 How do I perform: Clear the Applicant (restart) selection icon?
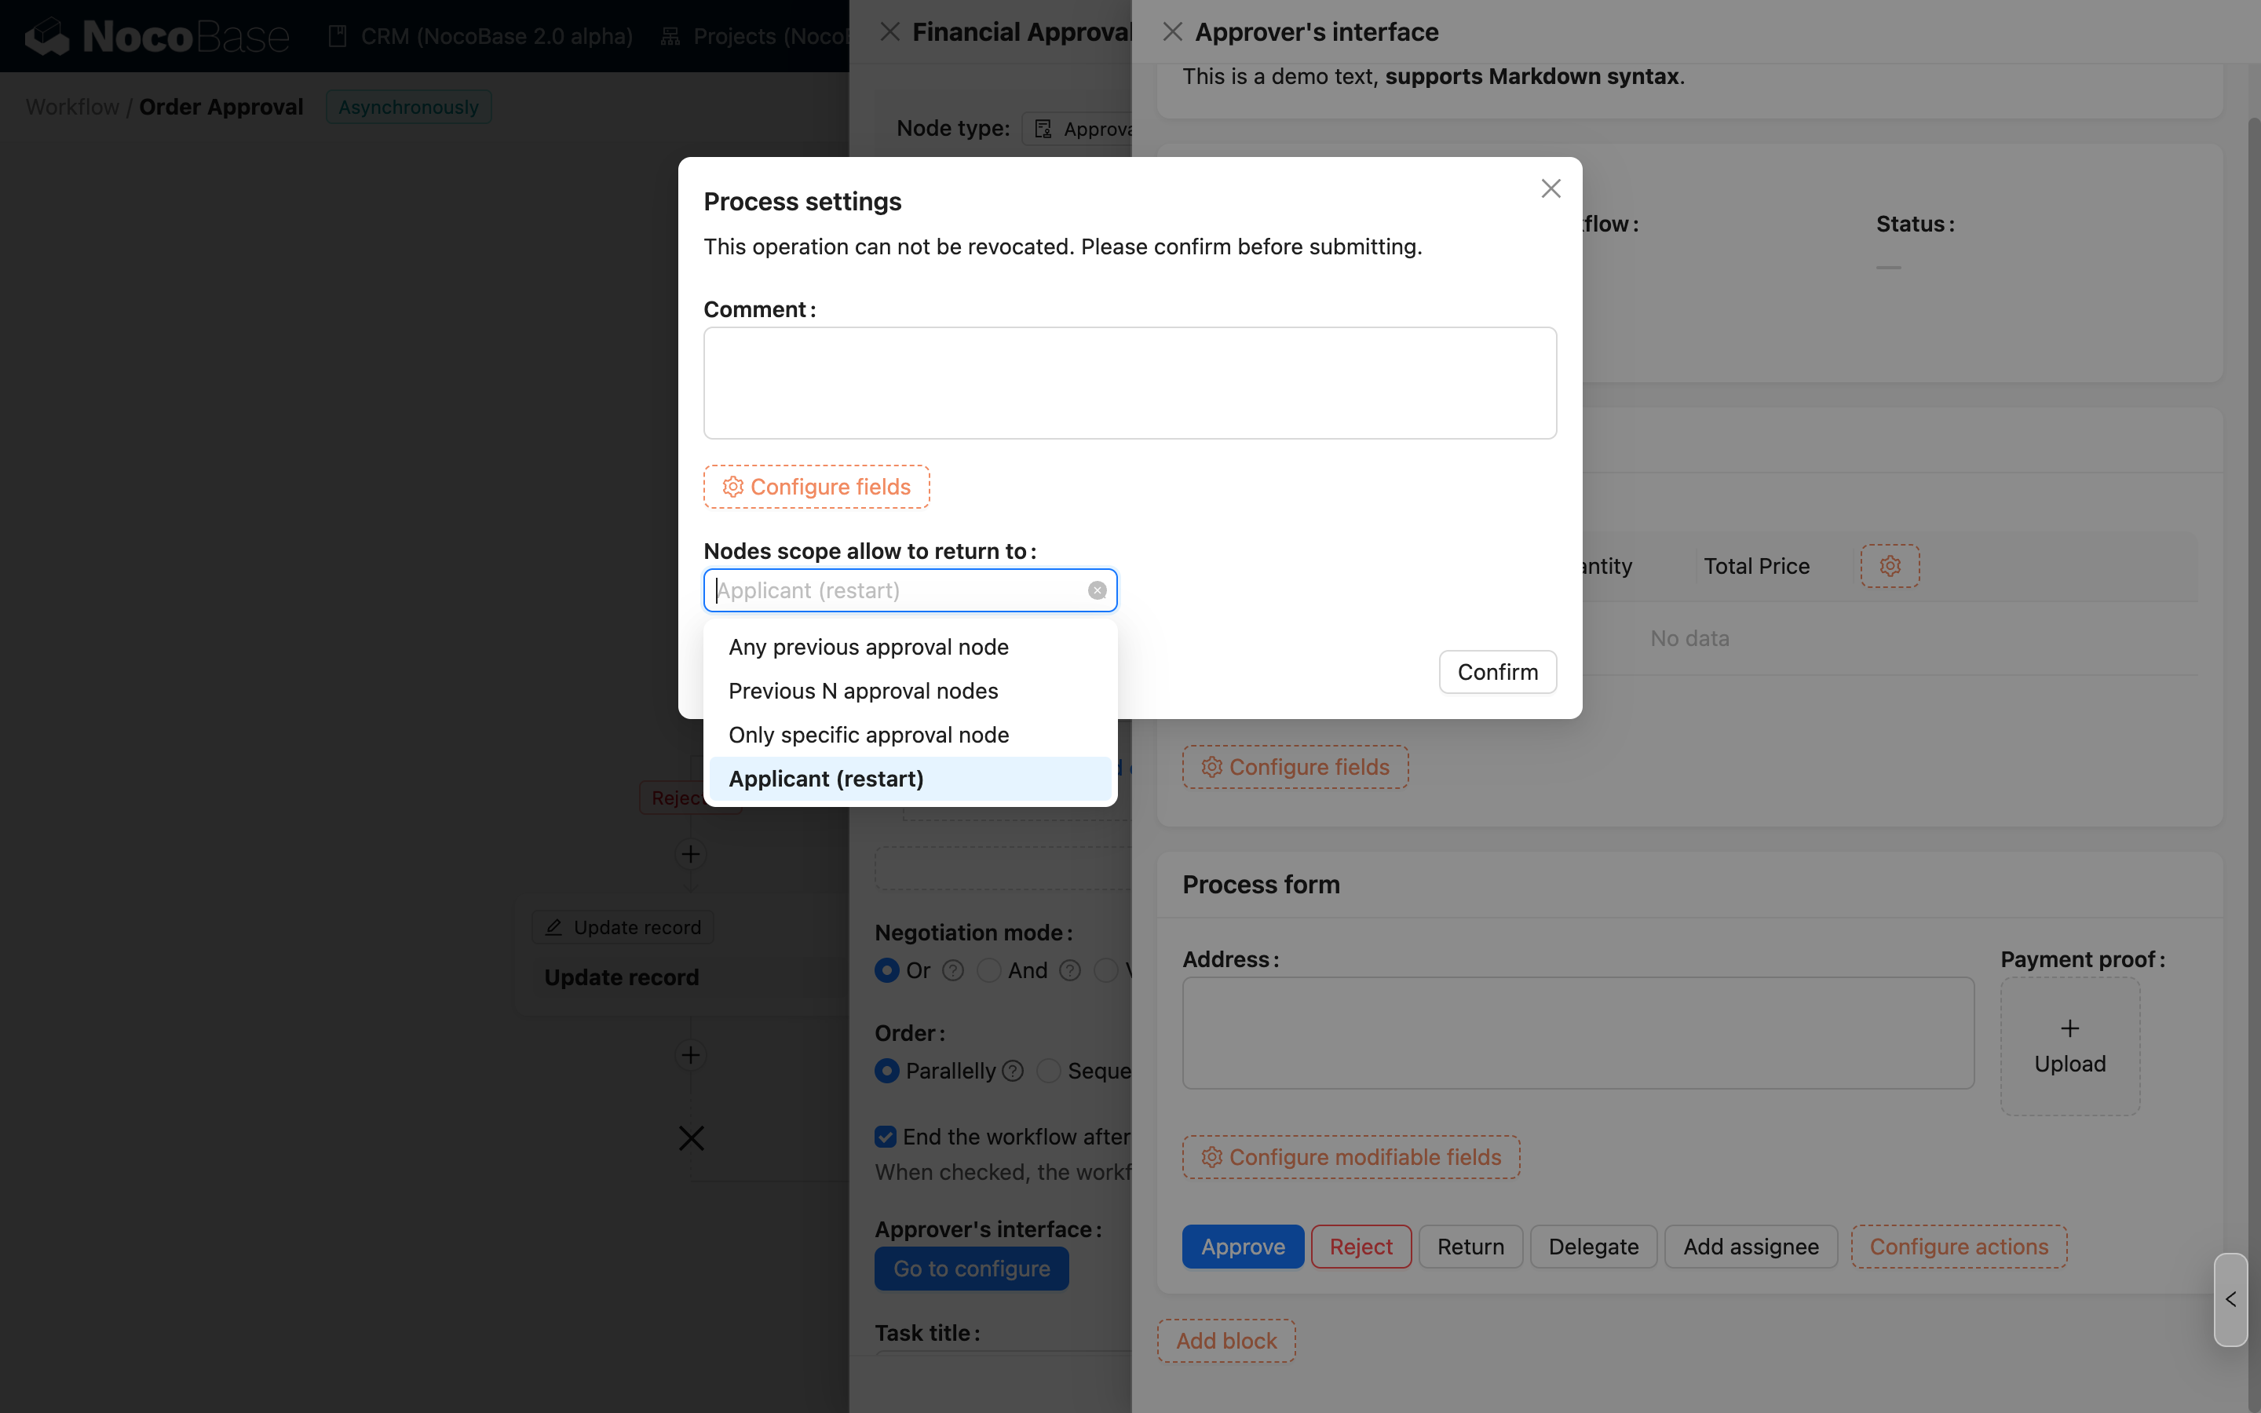(1097, 590)
